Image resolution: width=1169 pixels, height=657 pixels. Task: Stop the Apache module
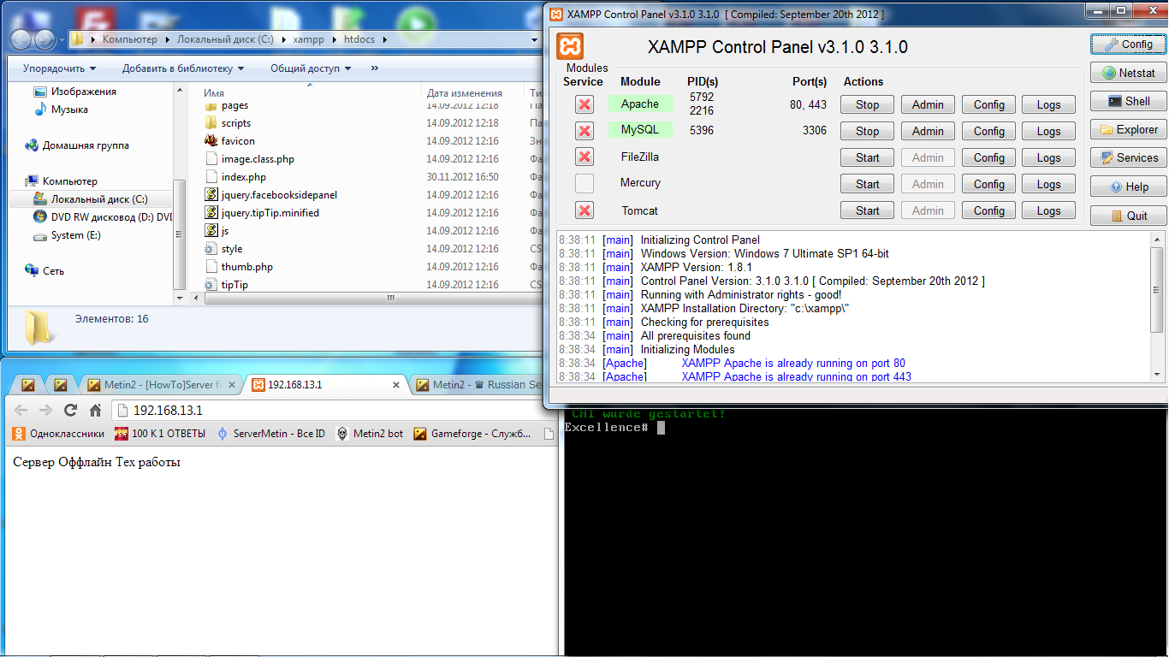(x=867, y=104)
